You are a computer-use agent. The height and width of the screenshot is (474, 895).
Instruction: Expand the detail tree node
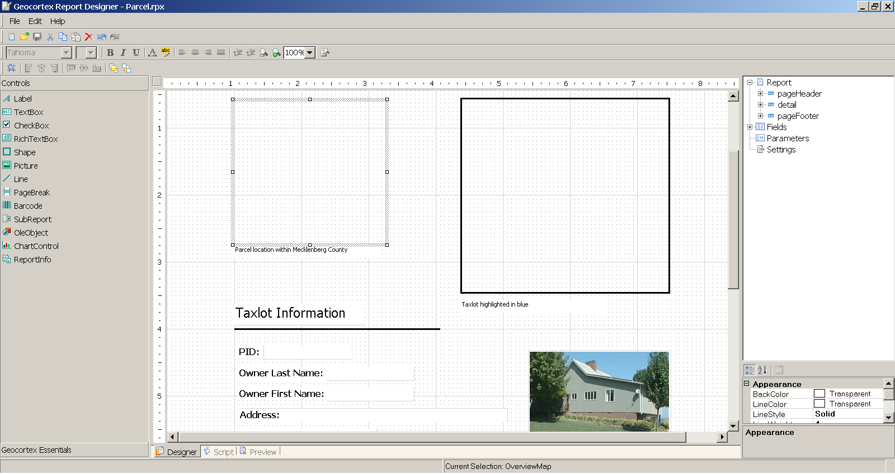(760, 105)
